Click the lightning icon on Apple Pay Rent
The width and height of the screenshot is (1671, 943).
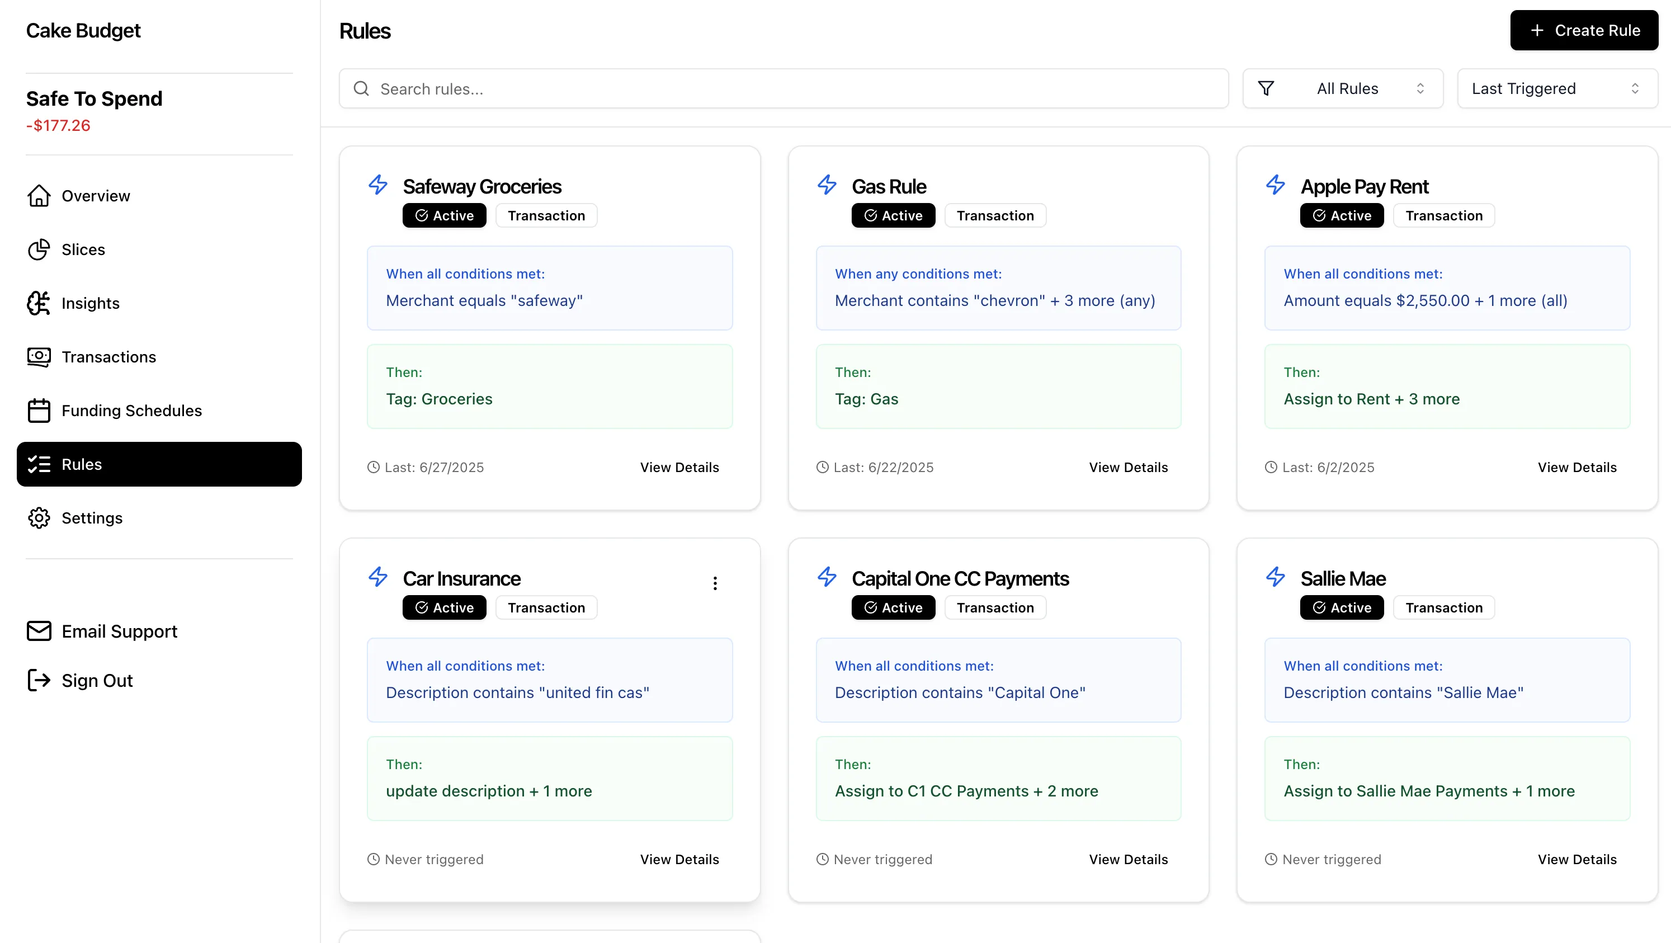pos(1275,185)
